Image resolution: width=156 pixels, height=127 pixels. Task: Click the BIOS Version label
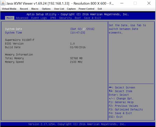tap(14, 43)
